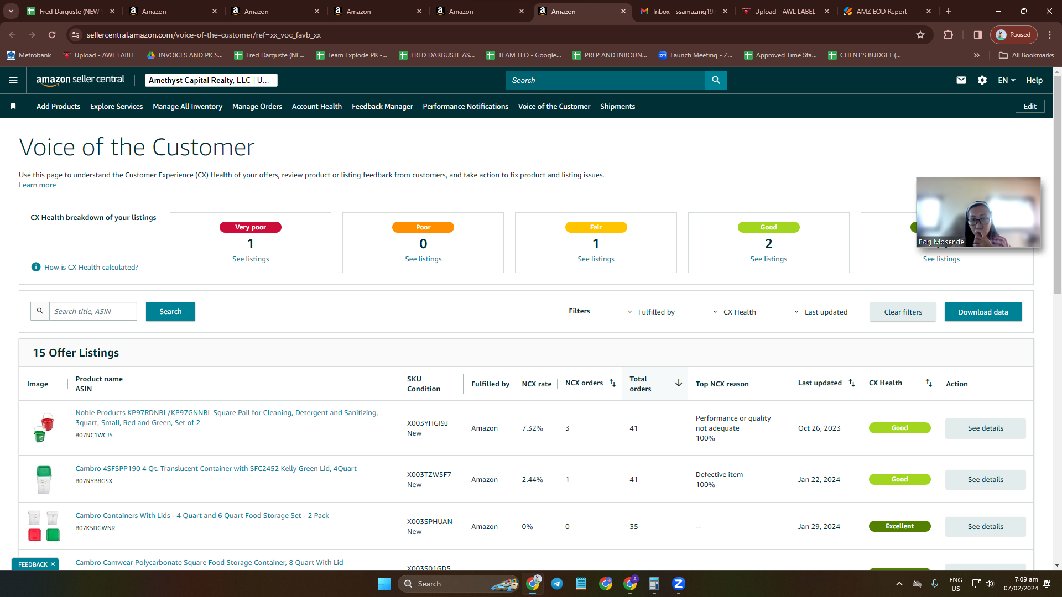Focus the Seller Central top search box
The height and width of the screenshot is (597, 1062).
pos(606,80)
